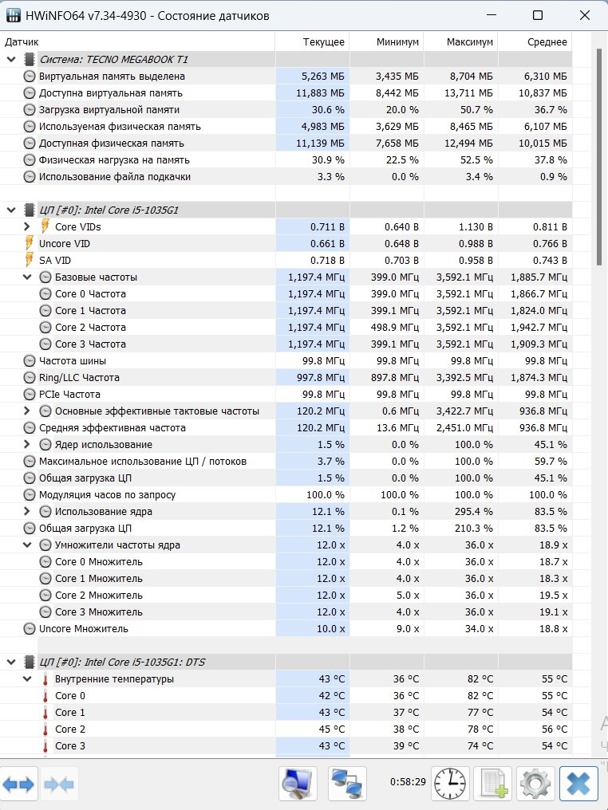Expand Основные эффективные тактовые частоты
The image size is (608, 810).
27,411
